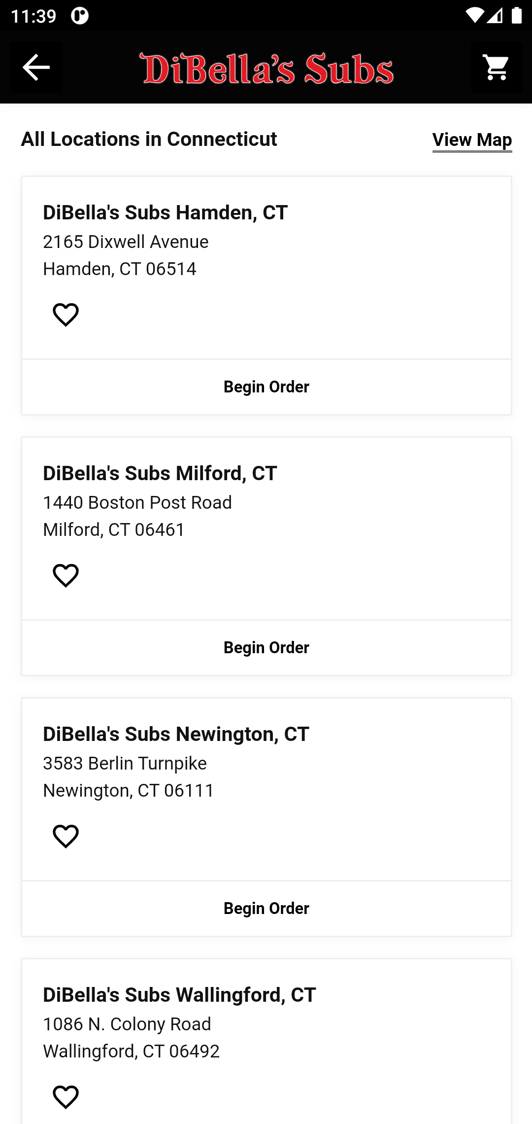Favorite the Wallingford location heart

66,1097
